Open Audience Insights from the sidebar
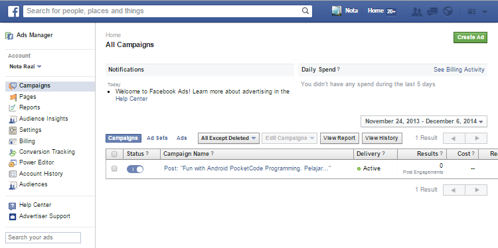This screenshot has width=498, height=248. 44,119
